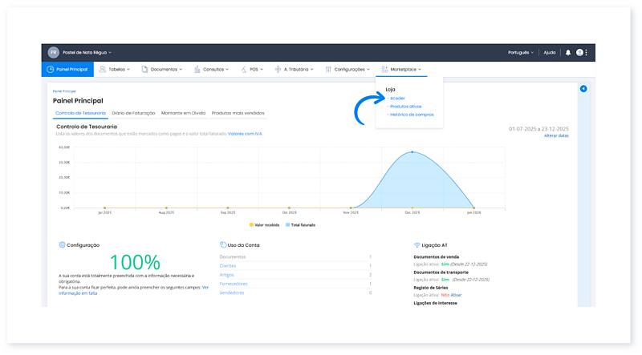The height and width of the screenshot is (355, 642).
Task: Open the Português language dropdown
Action: (x=520, y=52)
